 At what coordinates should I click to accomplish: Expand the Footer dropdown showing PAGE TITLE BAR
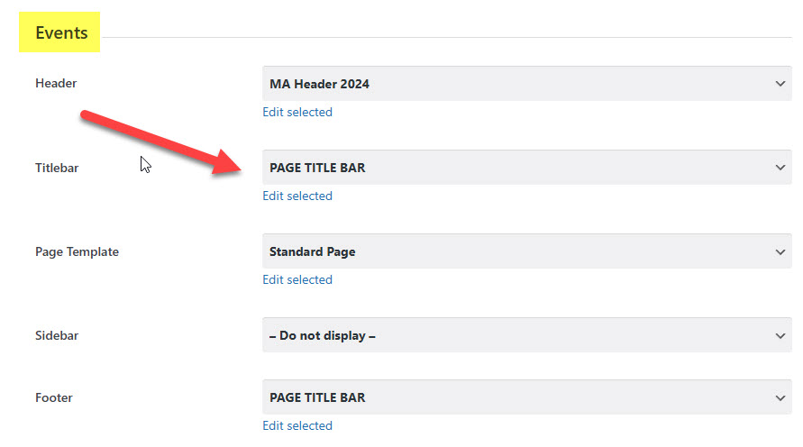click(x=527, y=397)
